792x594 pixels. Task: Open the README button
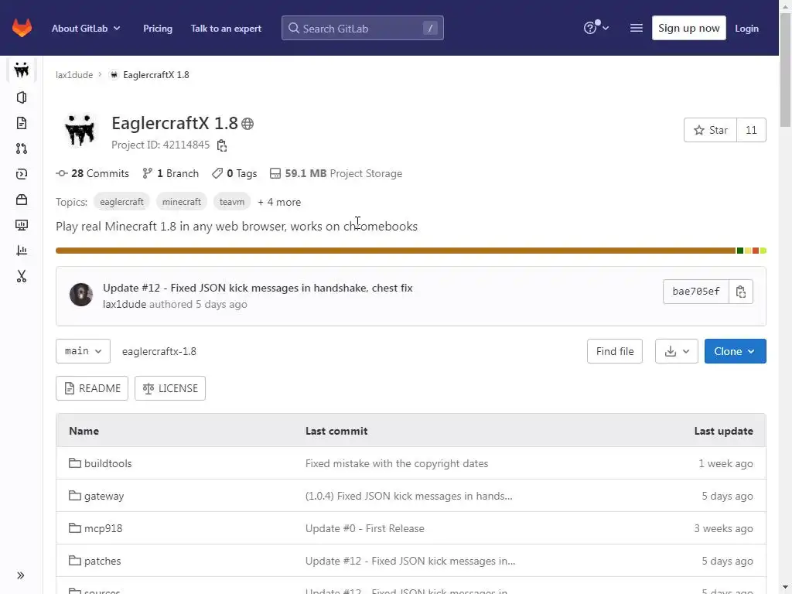[x=92, y=388]
